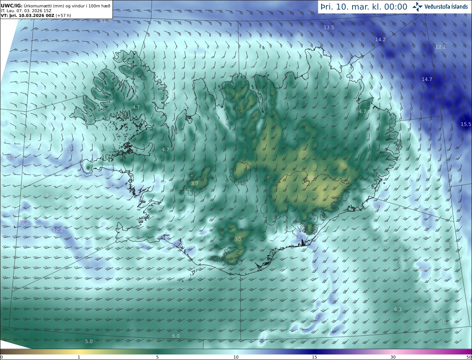Click the 0 label on the color scale
This screenshot has width=472, height=360.
(x=1, y=357)
